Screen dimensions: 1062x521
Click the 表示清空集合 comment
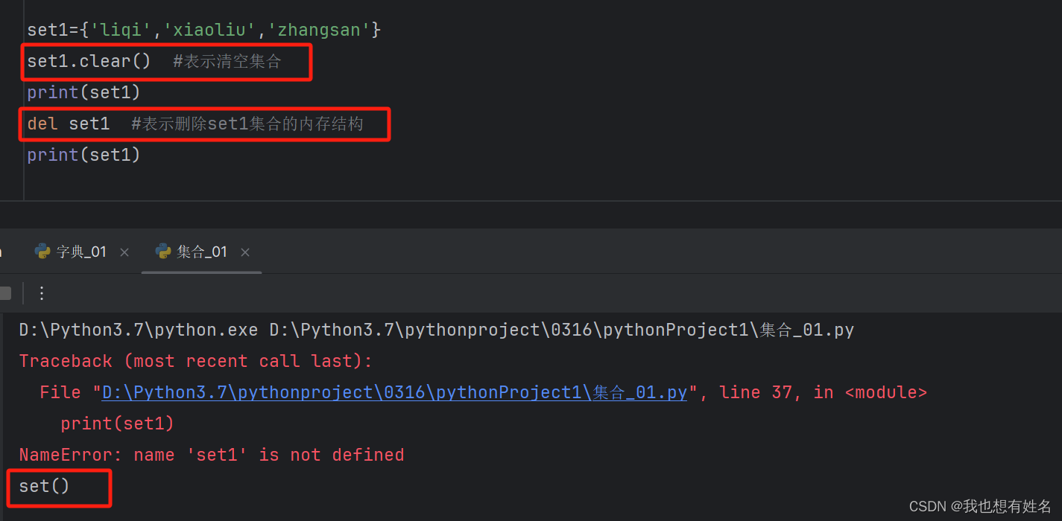pos(227,62)
